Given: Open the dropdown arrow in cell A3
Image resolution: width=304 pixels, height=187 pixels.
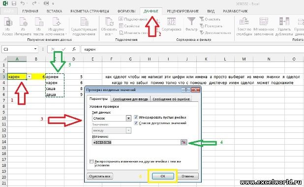Looking at the screenshot, I should [29, 77].
